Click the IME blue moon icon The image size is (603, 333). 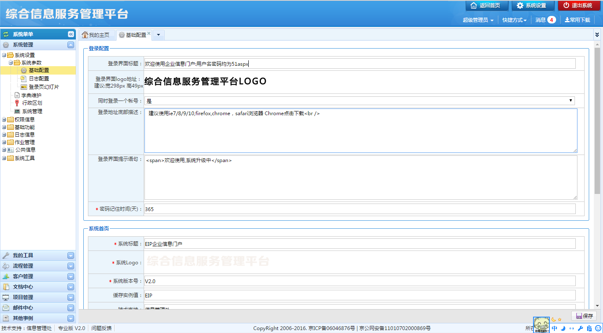[x=563, y=328]
